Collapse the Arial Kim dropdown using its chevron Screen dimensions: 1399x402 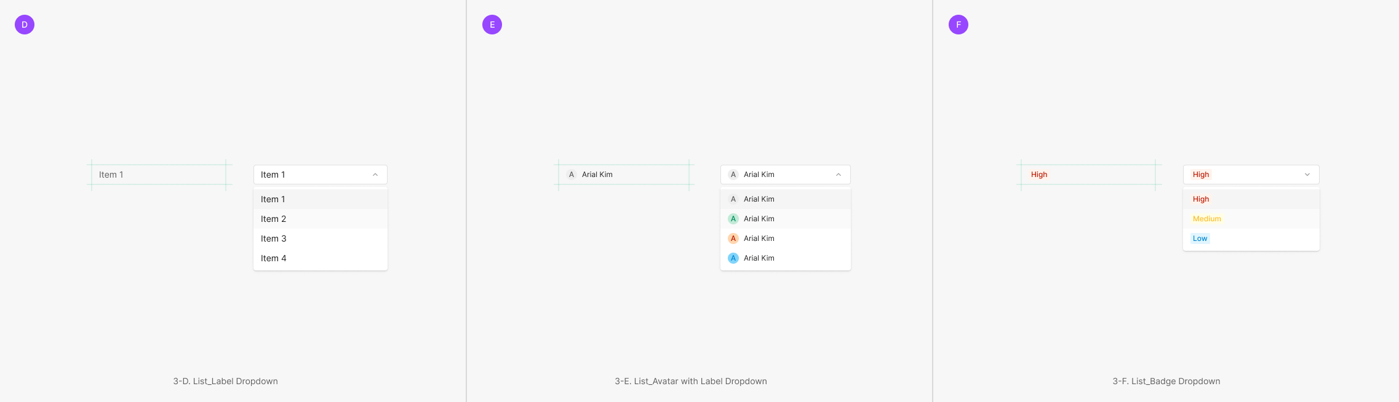pyautogui.click(x=839, y=175)
